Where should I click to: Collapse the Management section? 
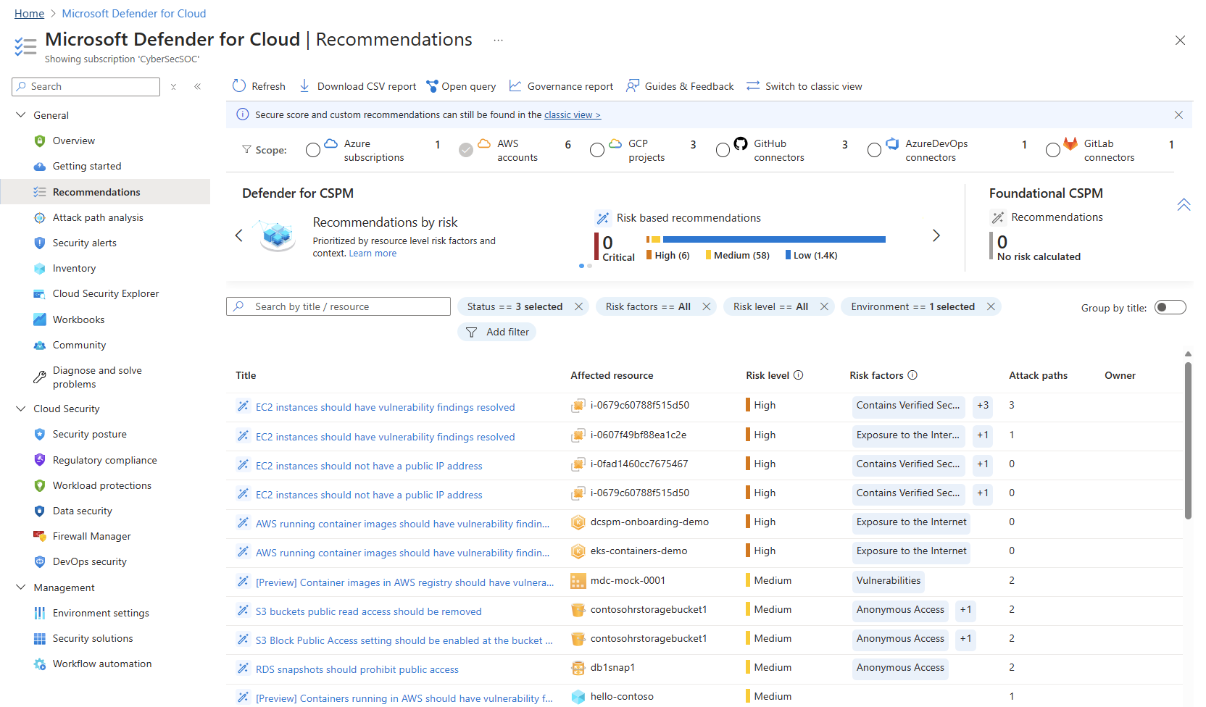tap(21, 587)
